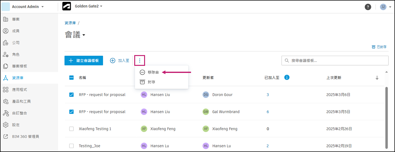Go to 公司 companies in sidebar
The image size is (395, 152).
(x=15, y=43)
